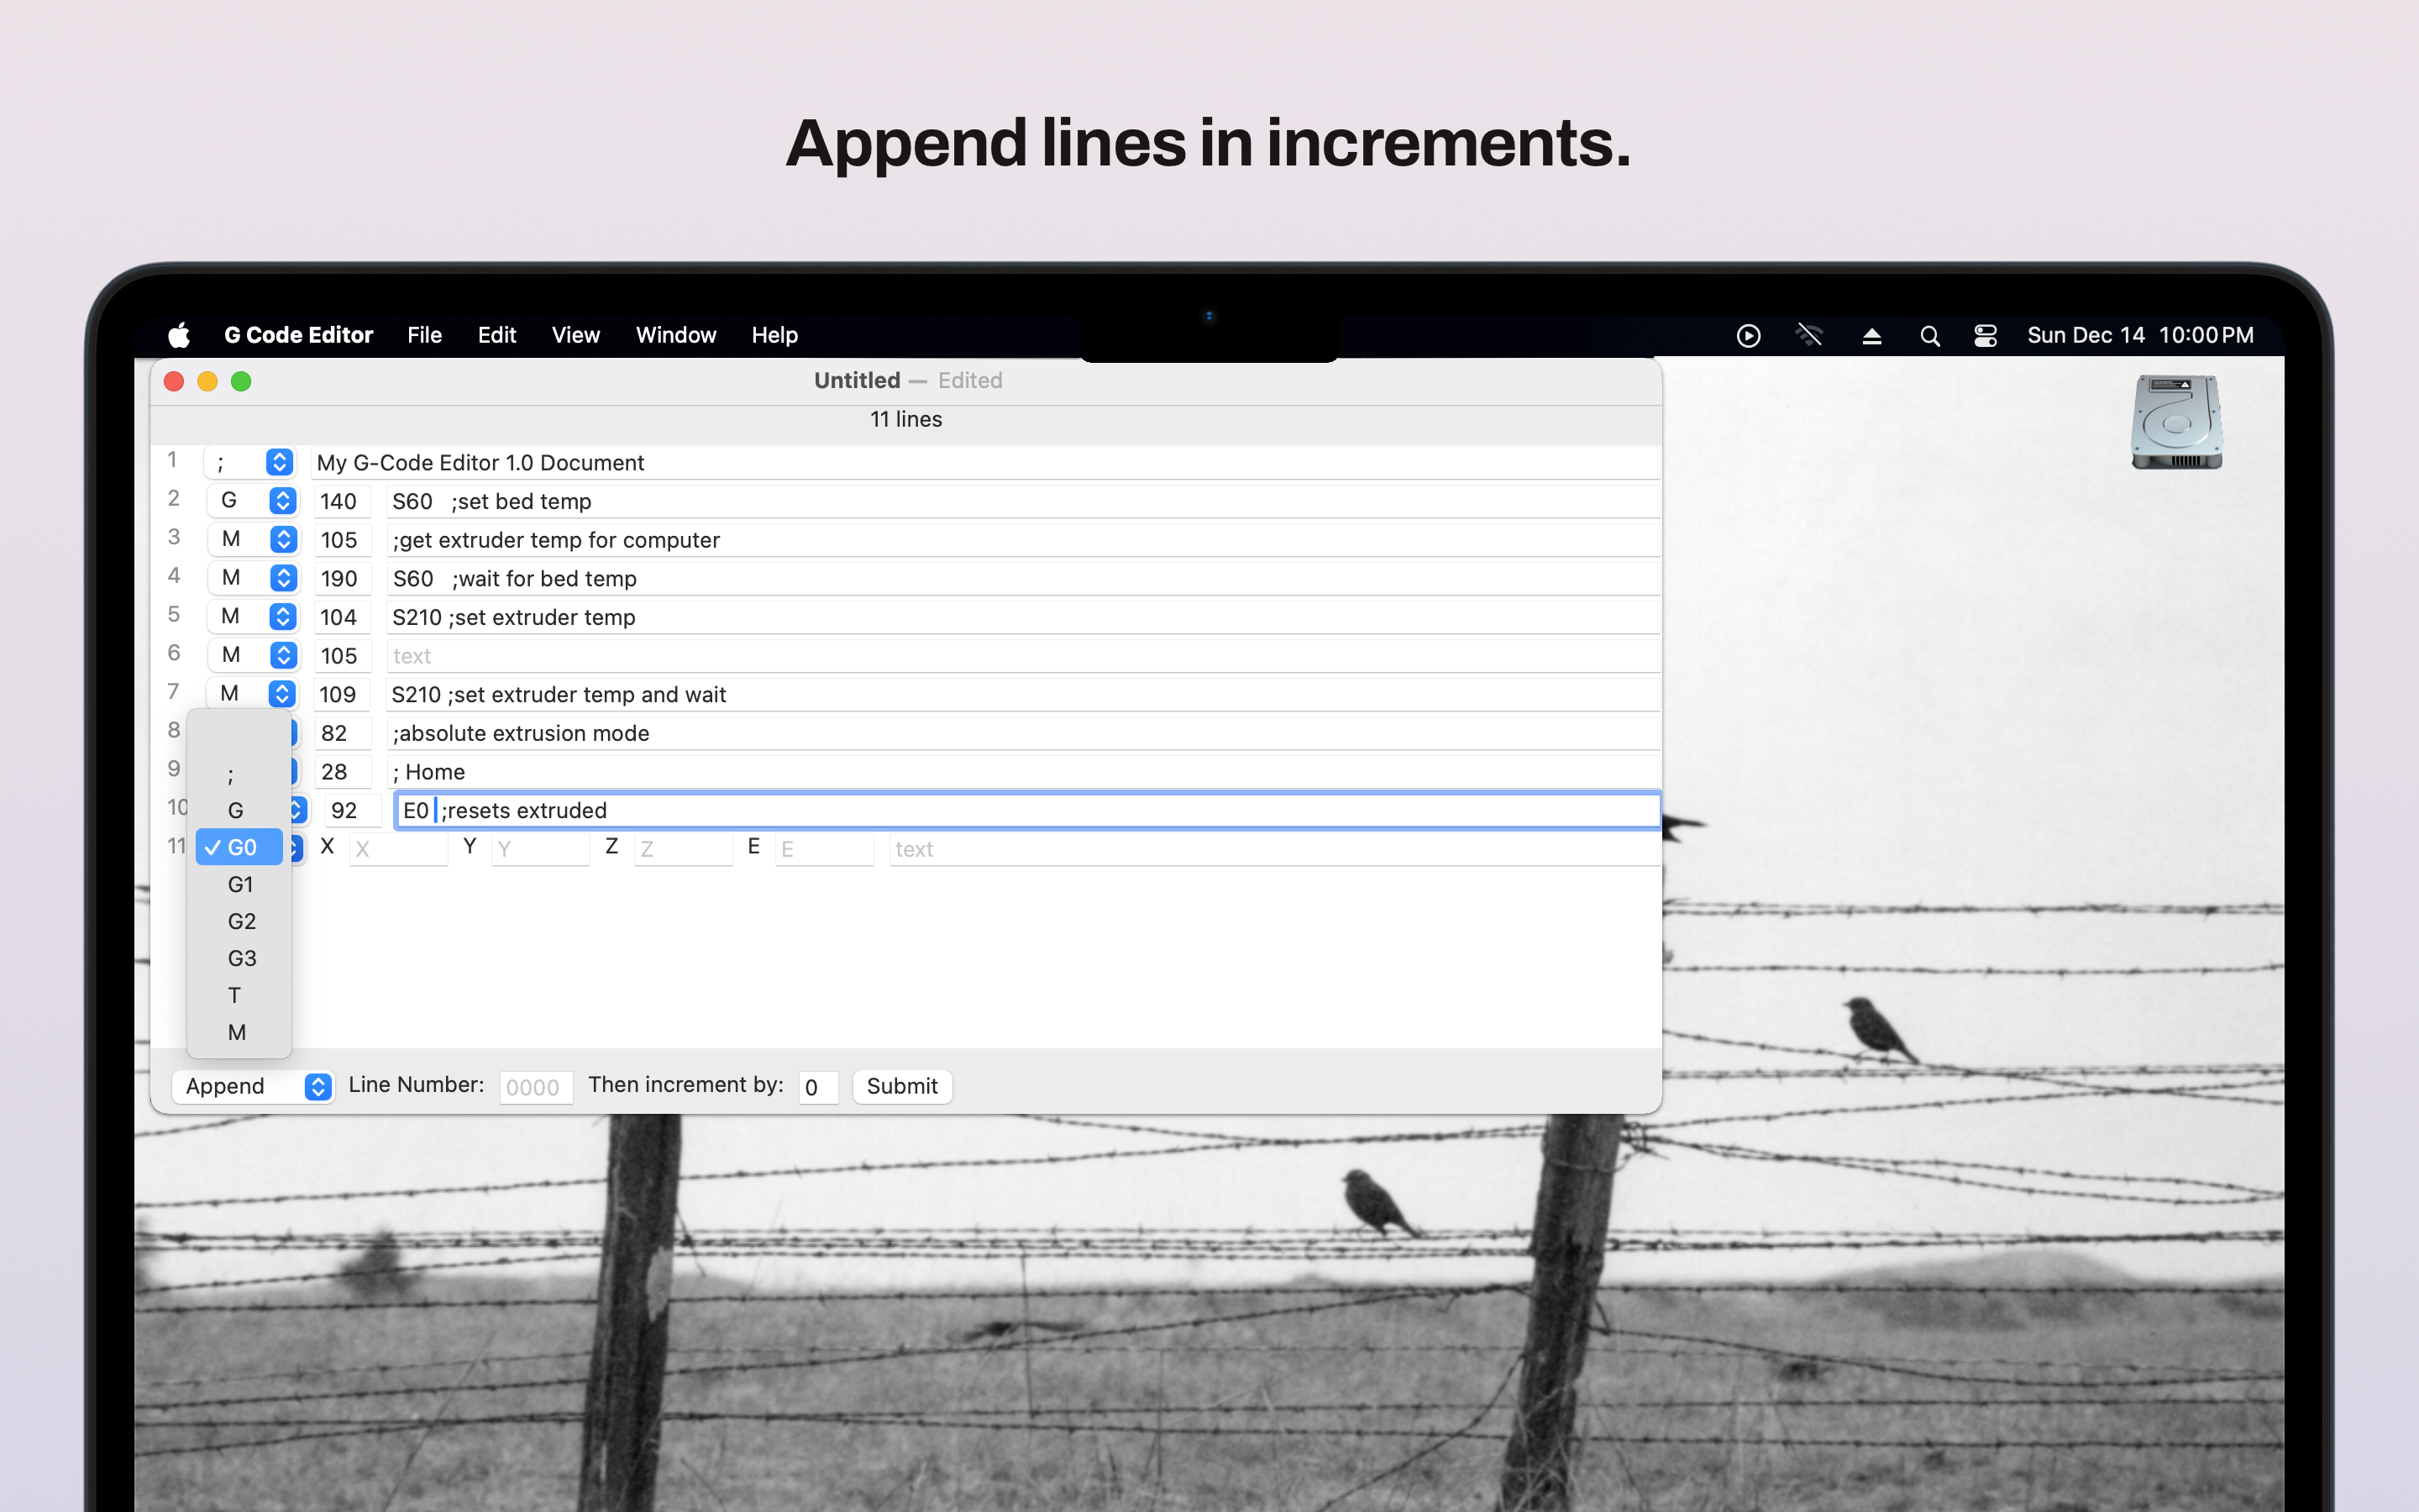
Task: Choose G1 in the command popup list
Action: pyautogui.click(x=239, y=884)
